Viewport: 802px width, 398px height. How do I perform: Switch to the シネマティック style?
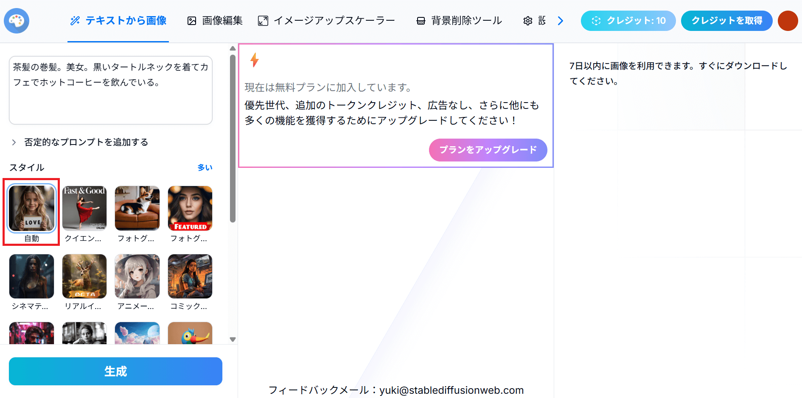[31, 276]
